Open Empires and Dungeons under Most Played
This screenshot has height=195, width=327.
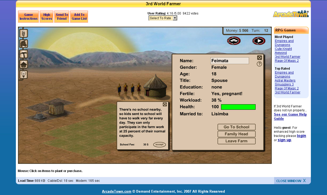tap(284, 43)
